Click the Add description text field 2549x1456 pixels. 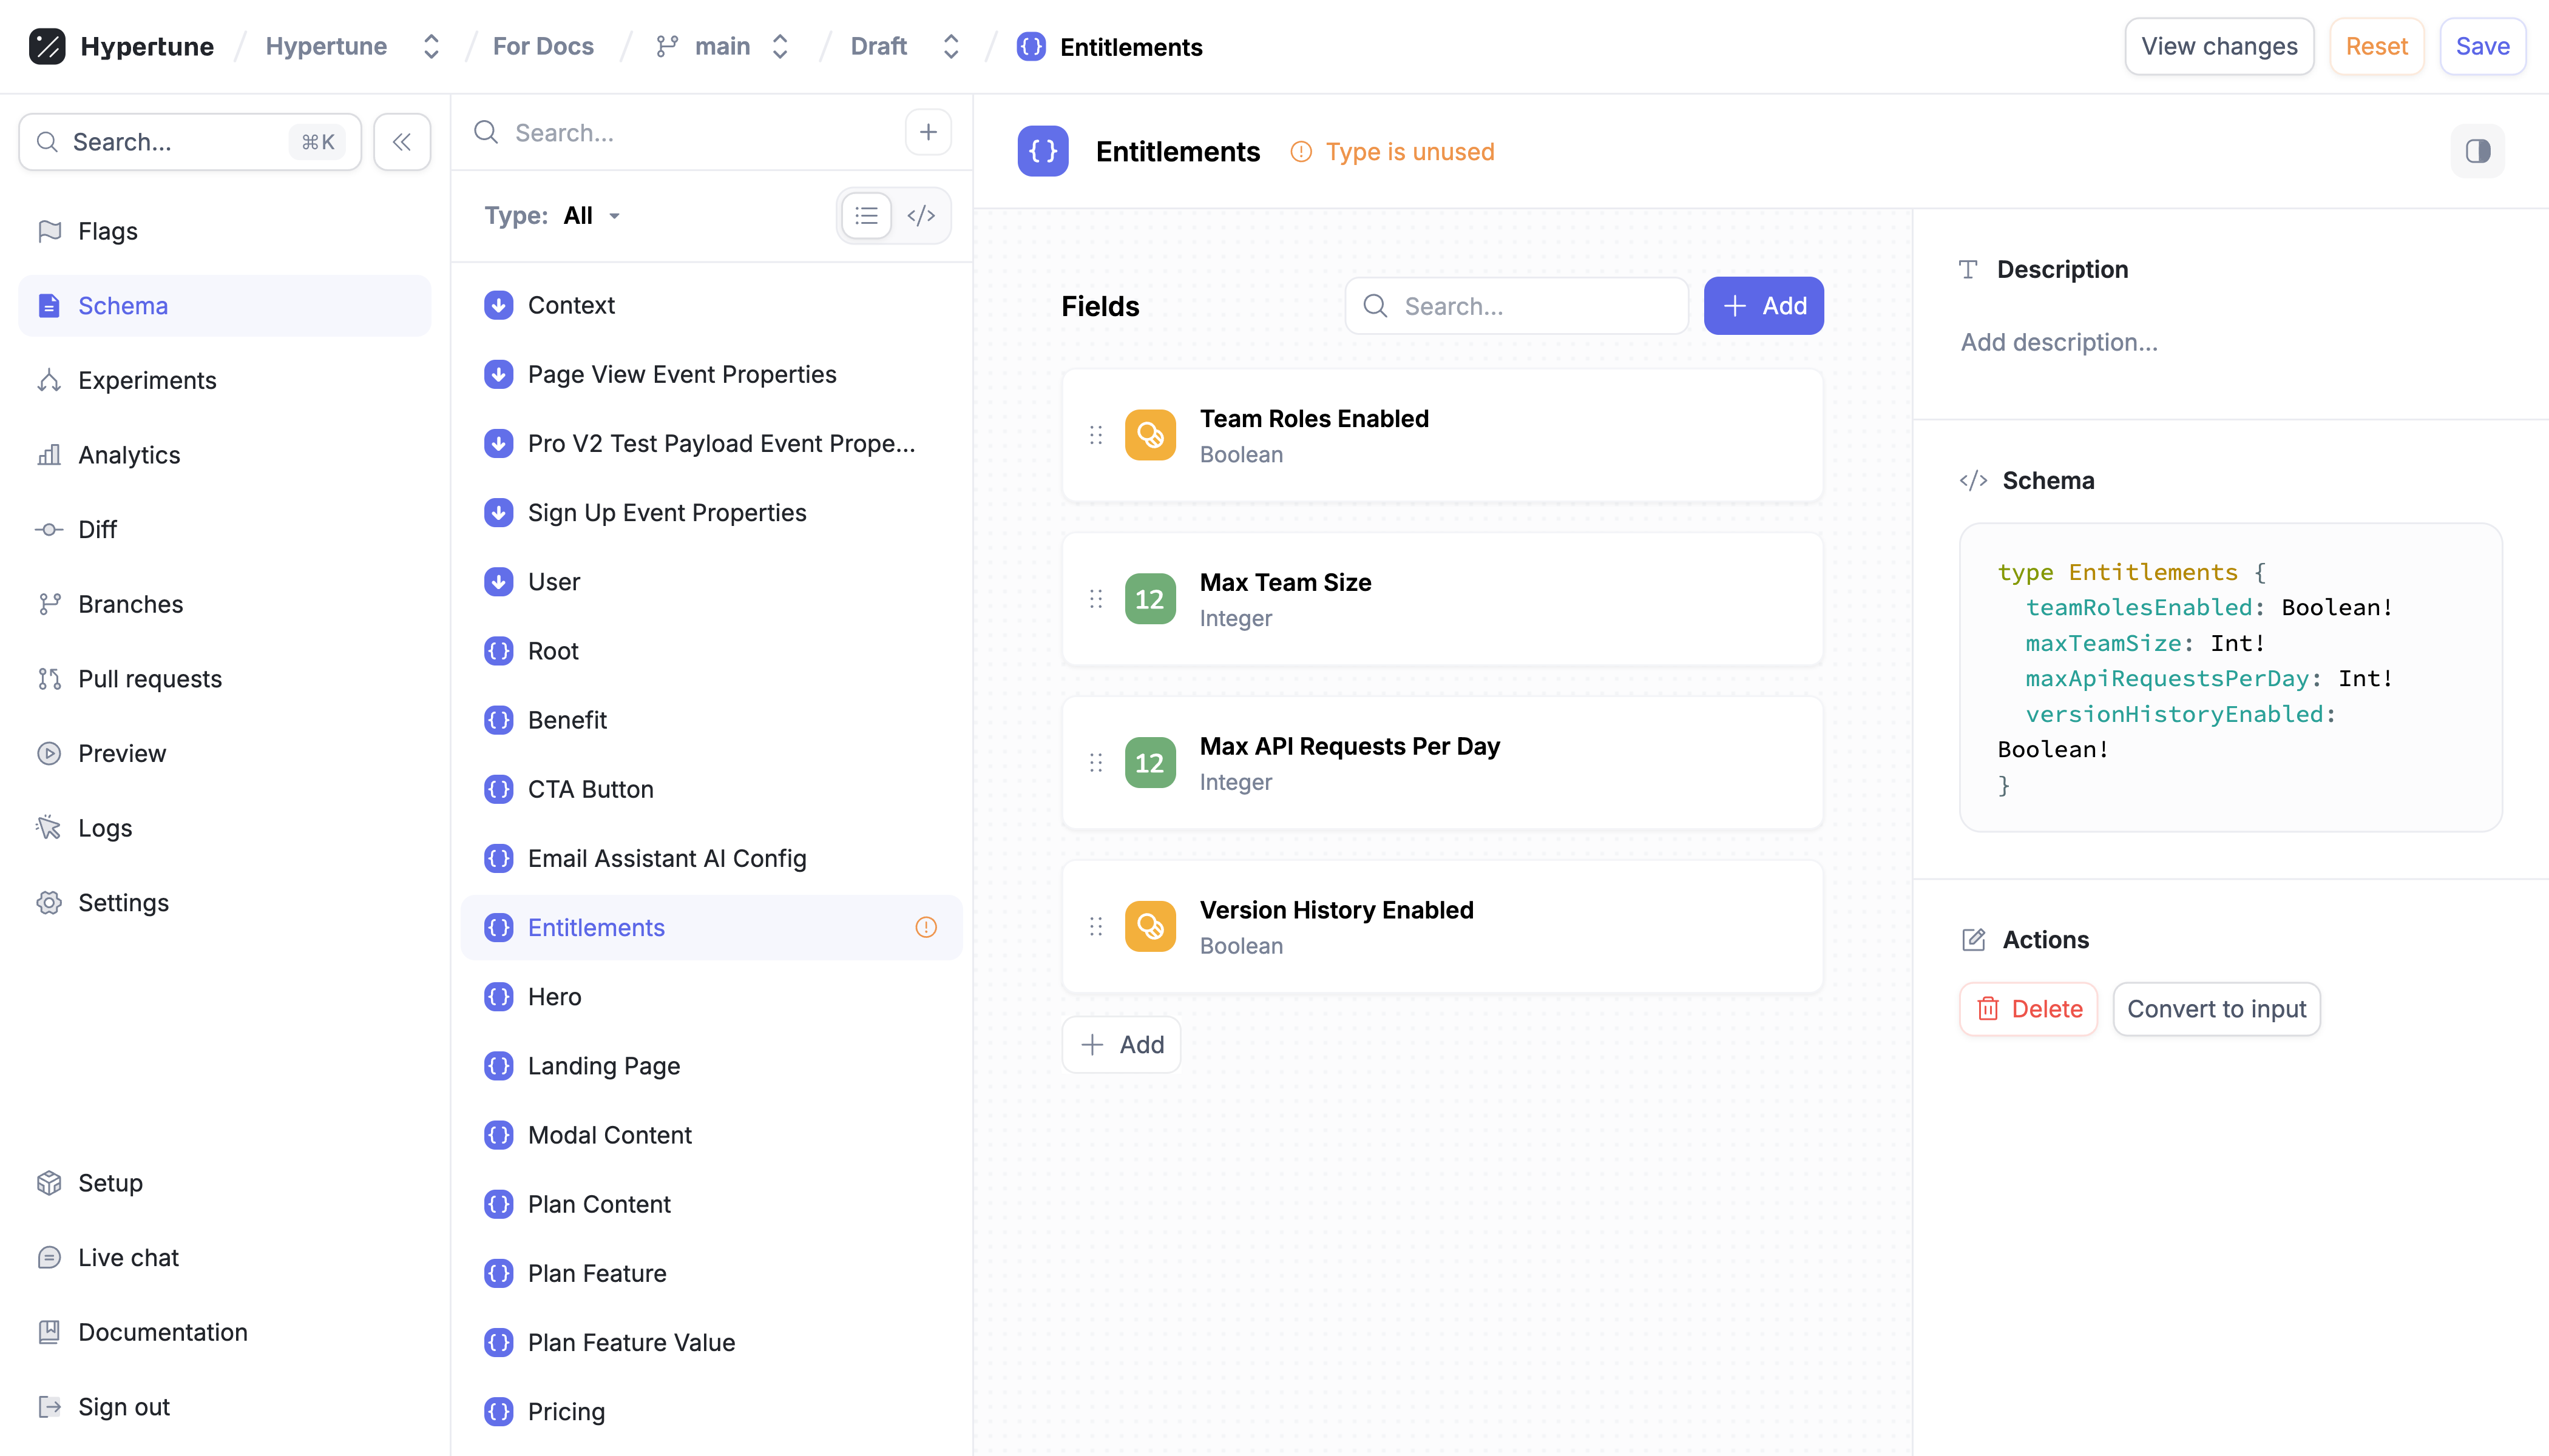(2059, 342)
